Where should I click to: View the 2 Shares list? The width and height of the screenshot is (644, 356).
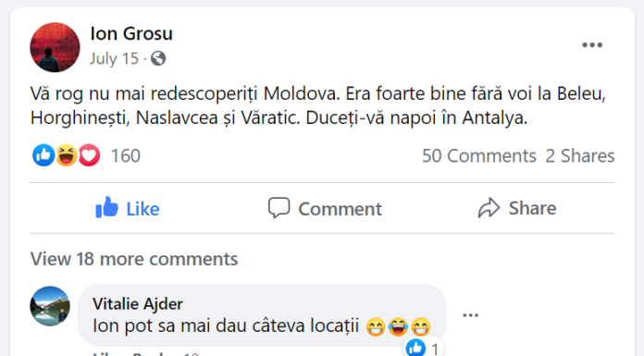[x=579, y=156]
